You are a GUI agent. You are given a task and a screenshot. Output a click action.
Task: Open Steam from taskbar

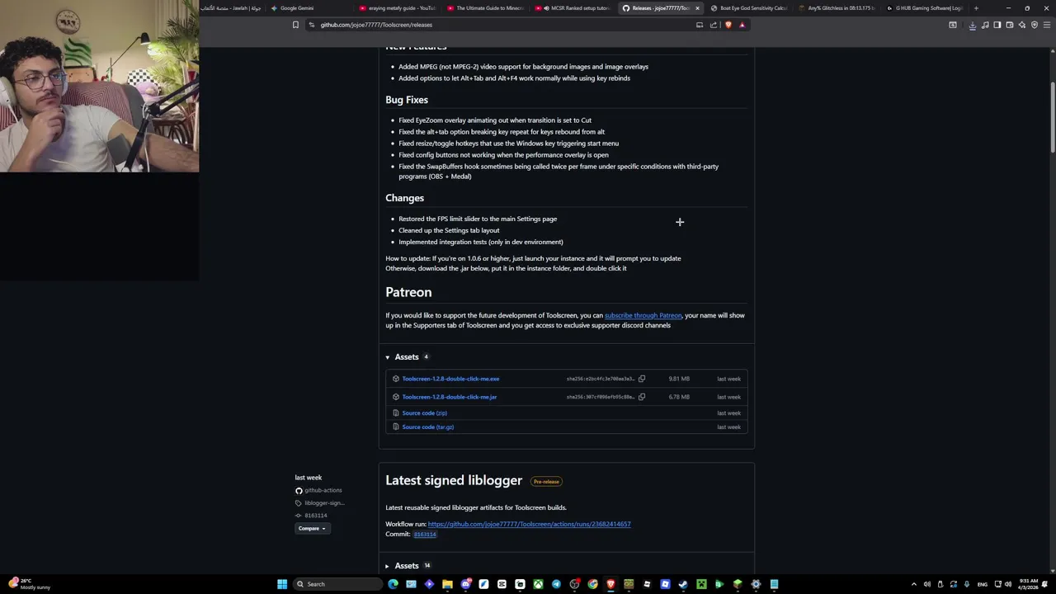[683, 584]
